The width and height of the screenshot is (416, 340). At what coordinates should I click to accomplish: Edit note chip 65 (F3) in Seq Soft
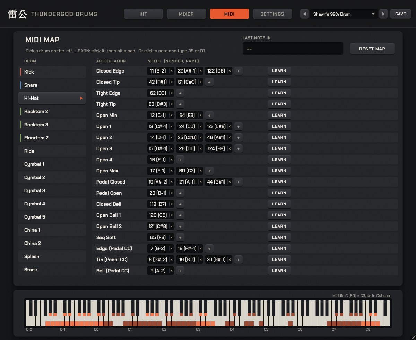coord(158,237)
